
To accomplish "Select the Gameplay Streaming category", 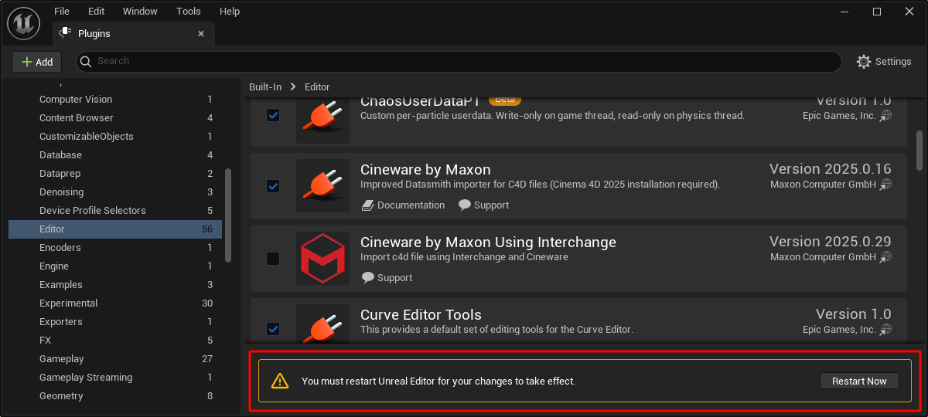I will tap(115, 378).
